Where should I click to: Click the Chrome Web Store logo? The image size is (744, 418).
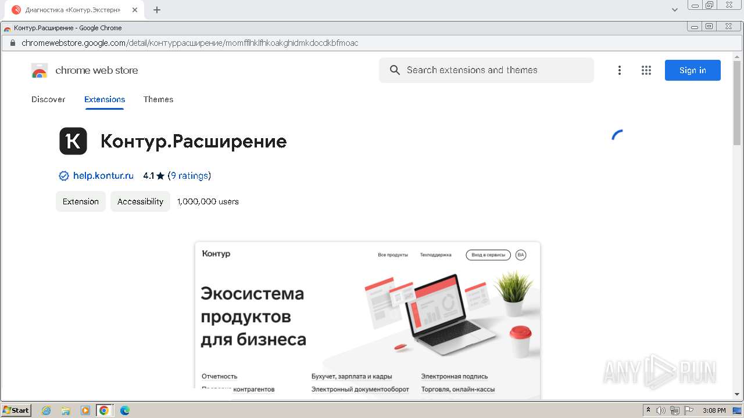click(40, 71)
